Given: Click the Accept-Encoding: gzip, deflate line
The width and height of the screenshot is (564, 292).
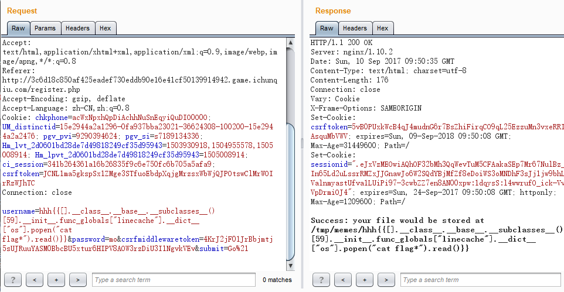Looking at the screenshot, I should [64, 99].
